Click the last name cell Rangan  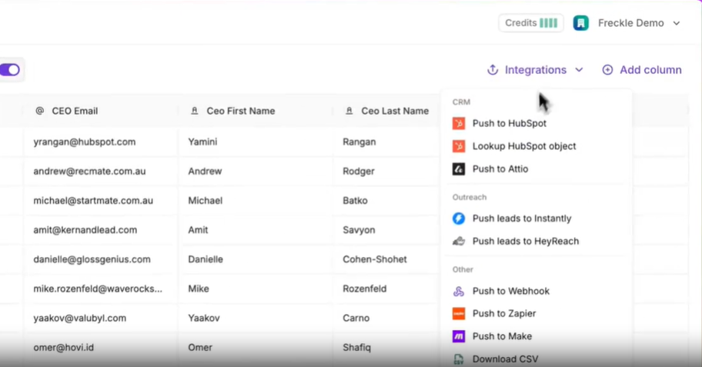point(387,142)
